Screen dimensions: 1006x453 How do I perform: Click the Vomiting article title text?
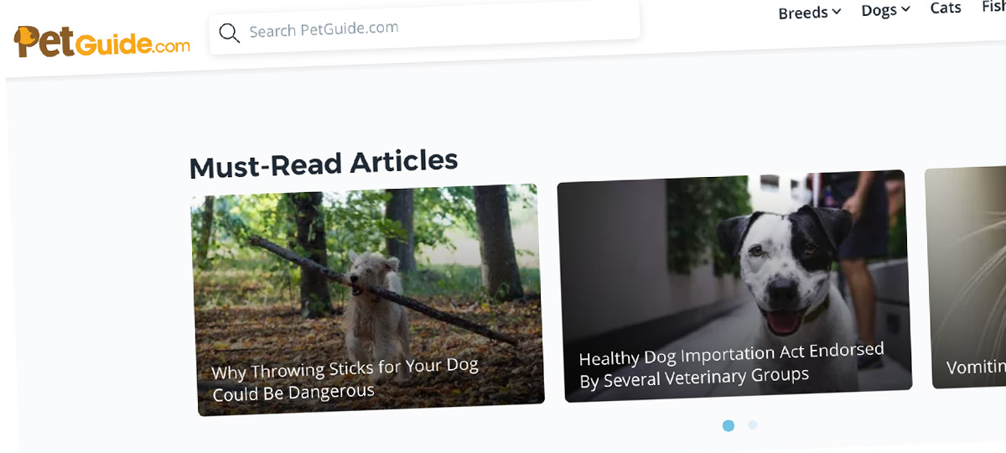coord(976,367)
